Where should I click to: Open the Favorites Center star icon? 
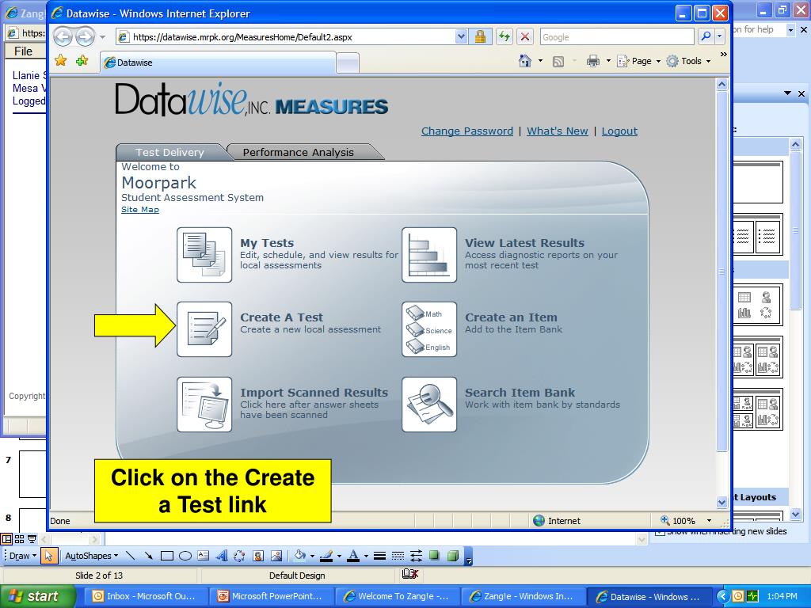coord(60,61)
